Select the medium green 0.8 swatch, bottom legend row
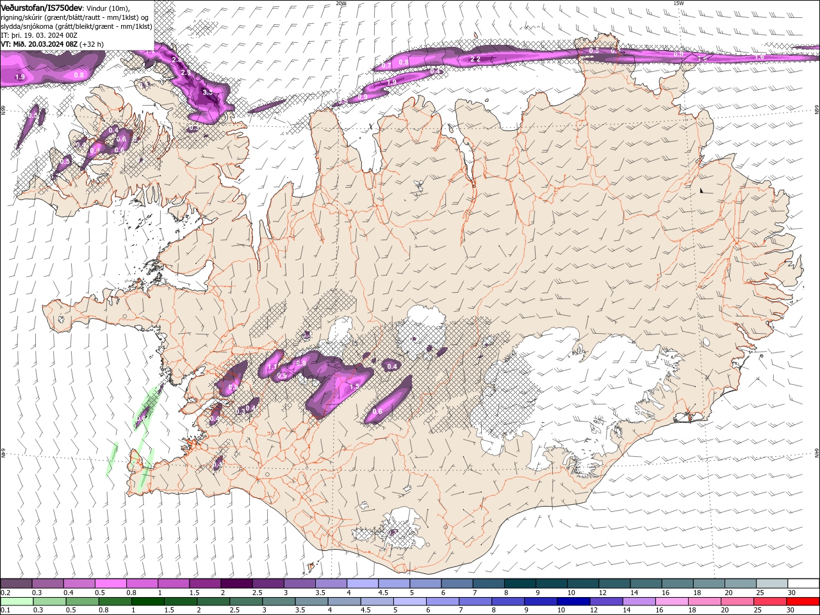Screen dimensions: 820x615 [x=115, y=602]
